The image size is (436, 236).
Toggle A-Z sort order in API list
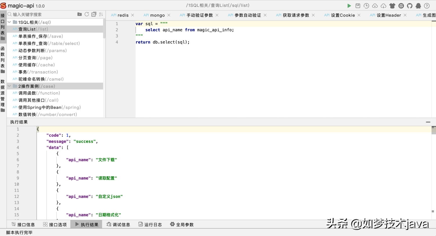tap(101, 14)
